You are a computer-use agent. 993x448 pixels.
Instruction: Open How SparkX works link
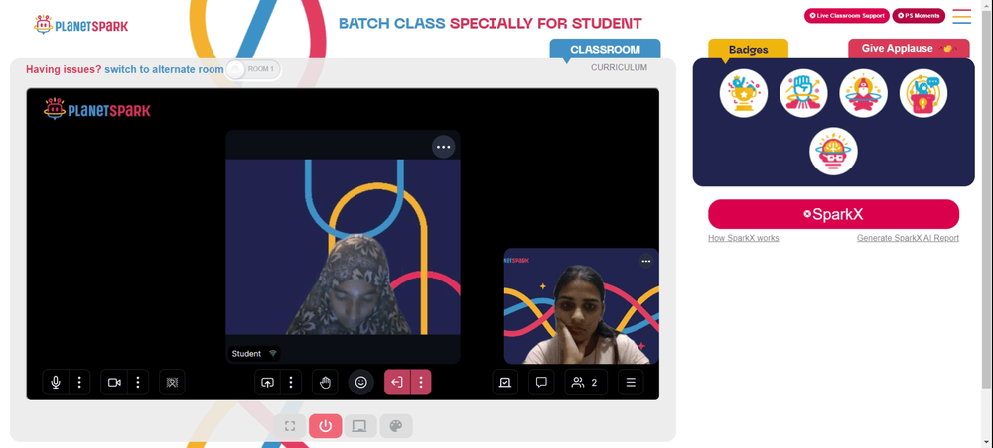pyautogui.click(x=744, y=238)
